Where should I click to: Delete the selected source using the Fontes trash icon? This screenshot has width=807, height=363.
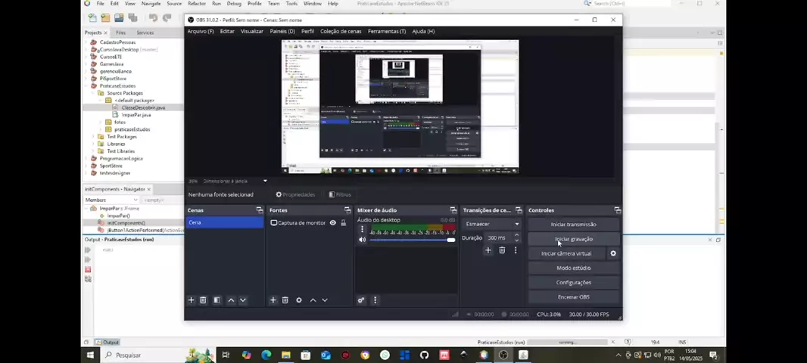click(x=285, y=300)
